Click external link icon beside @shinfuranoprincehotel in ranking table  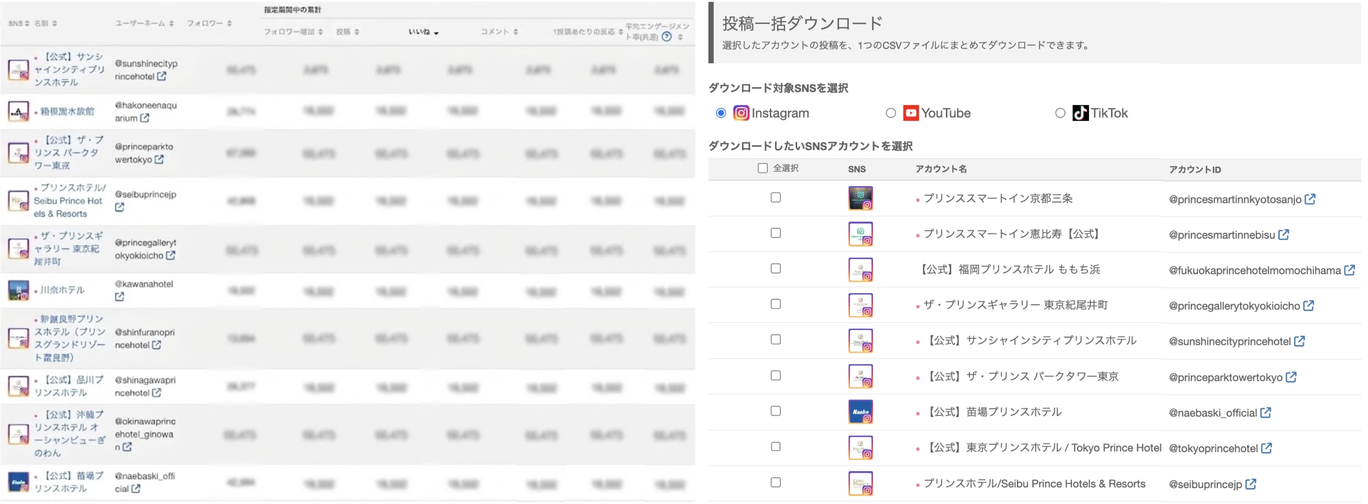157,345
